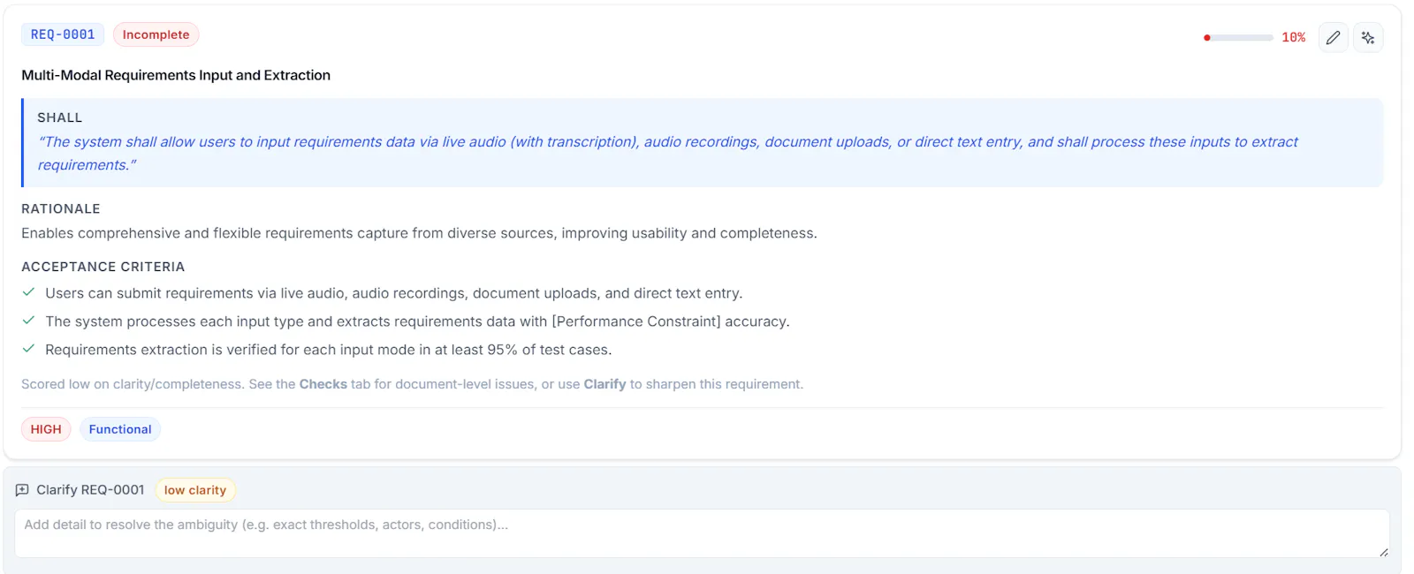This screenshot has height=574, width=1414.
Task: Click the RATIONALE section heading
Action: click(x=61, y=209)
